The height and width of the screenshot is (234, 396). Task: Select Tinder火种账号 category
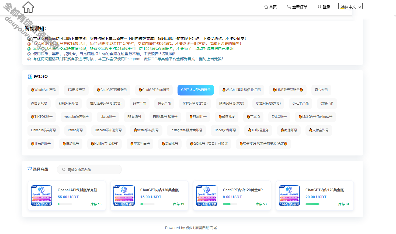pyautogui.click(x=225, y=130)
